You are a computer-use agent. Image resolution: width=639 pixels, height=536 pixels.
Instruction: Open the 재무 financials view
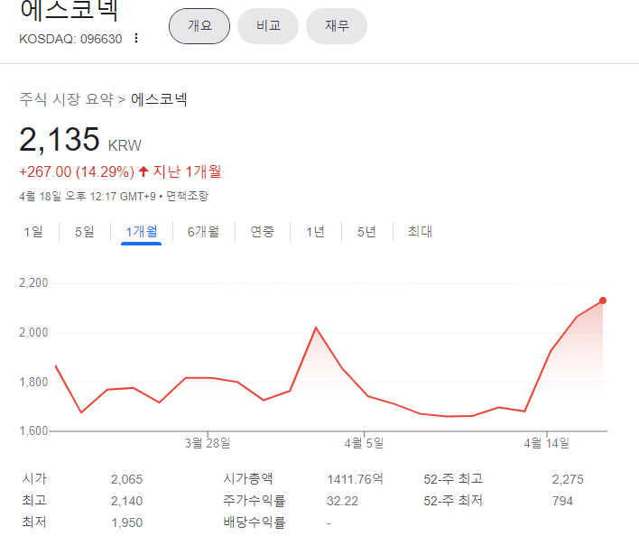[x=337, y=26]
